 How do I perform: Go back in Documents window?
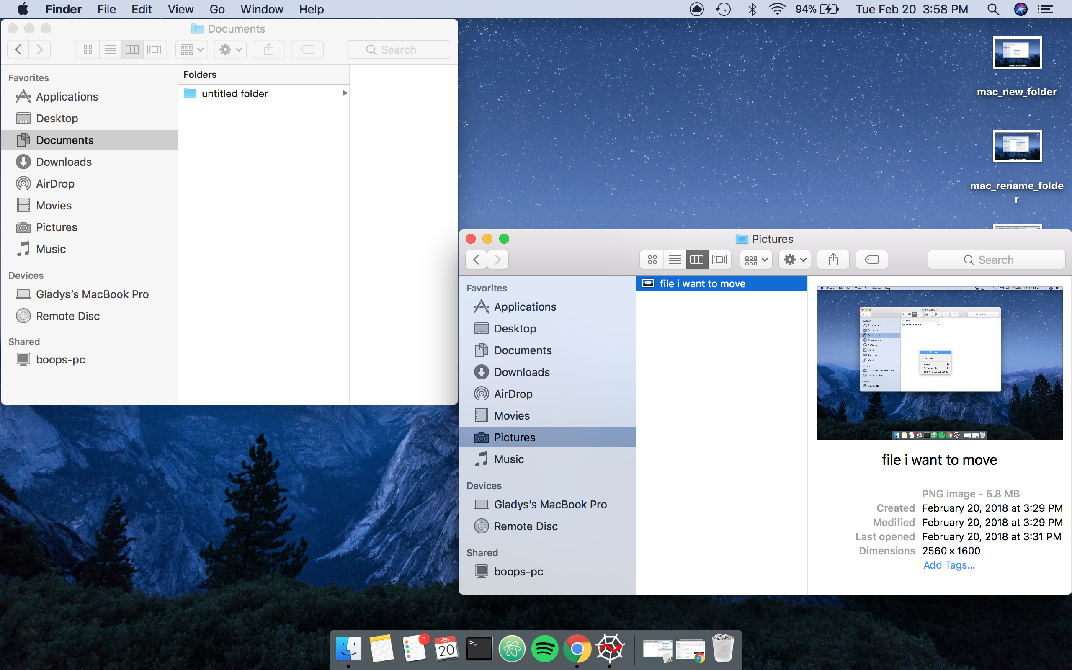[18, 49]
